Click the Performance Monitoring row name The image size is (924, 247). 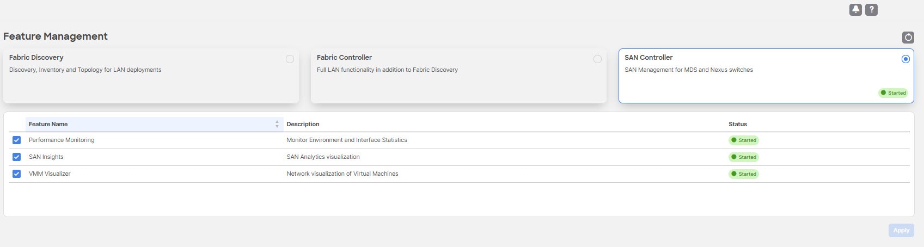(62, 140)
